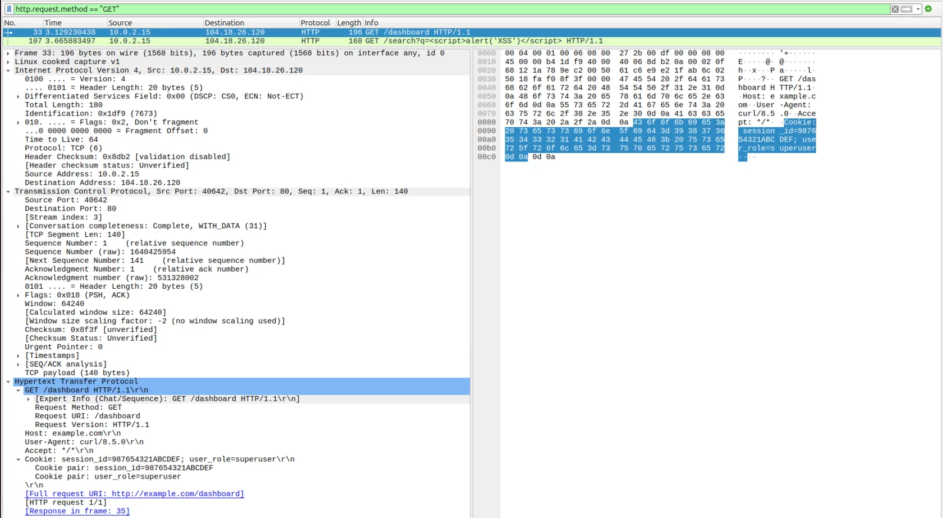Expand the [Timestamps] tree item
The height and width of the screenshot is (518, 943).
18,356
